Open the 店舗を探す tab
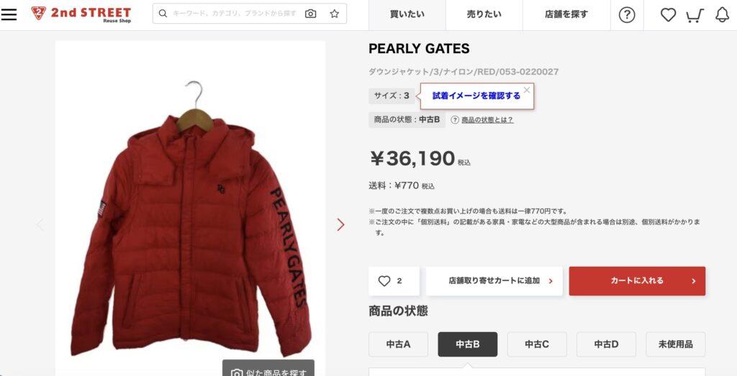737x376 pixels. pyautogui.click(x=566, y=15)
